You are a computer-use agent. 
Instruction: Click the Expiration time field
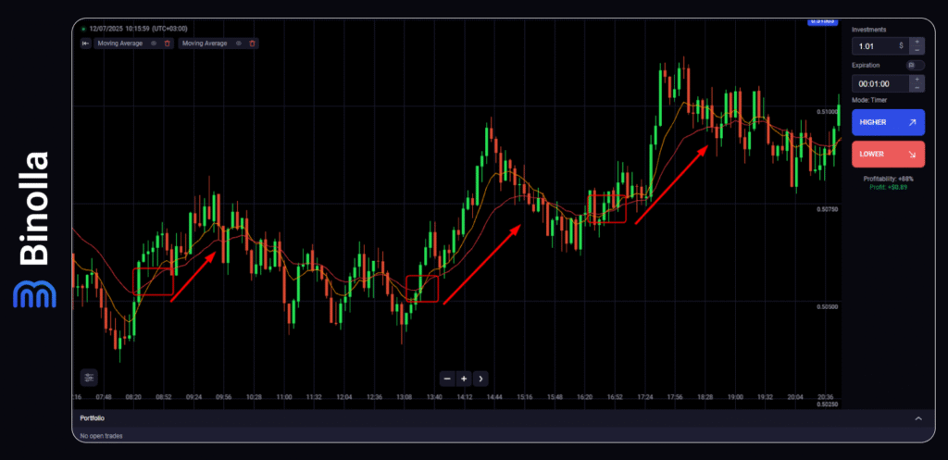(877, 83)
